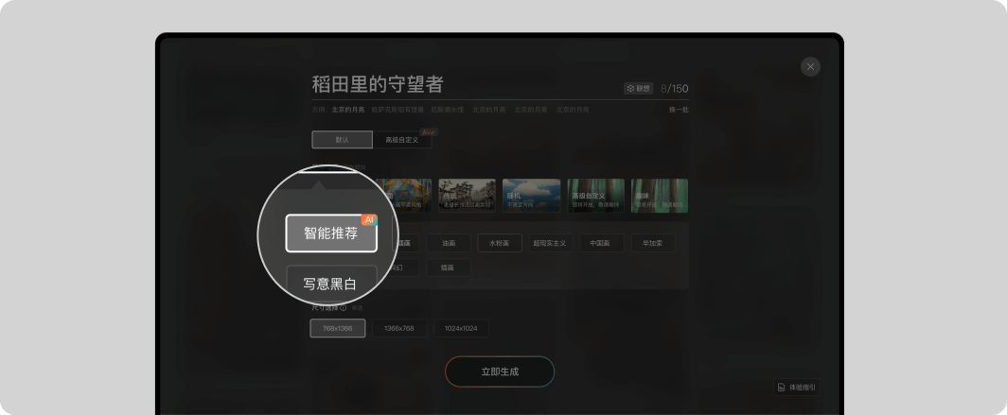1007x415 pixels.
Task: Choose the 768x1366 size option
Action: 338,328
